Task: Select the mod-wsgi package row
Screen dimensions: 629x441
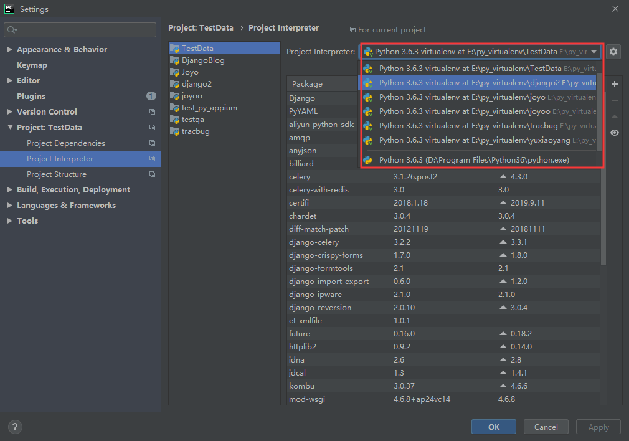Action: coord(443,399)
